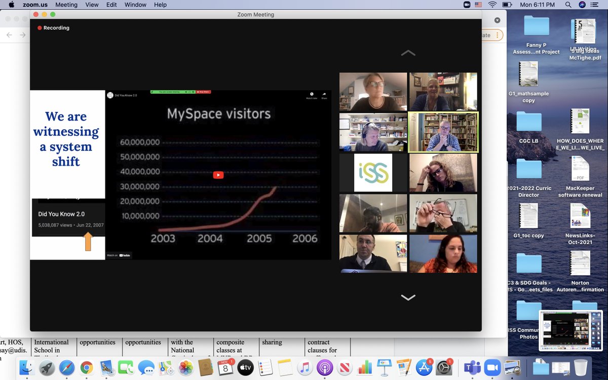Open the US flag input source menu
Viewport: 608px width, 380px height.
479,5
